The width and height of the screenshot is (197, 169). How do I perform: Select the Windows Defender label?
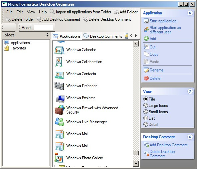(x=81, y=86)
